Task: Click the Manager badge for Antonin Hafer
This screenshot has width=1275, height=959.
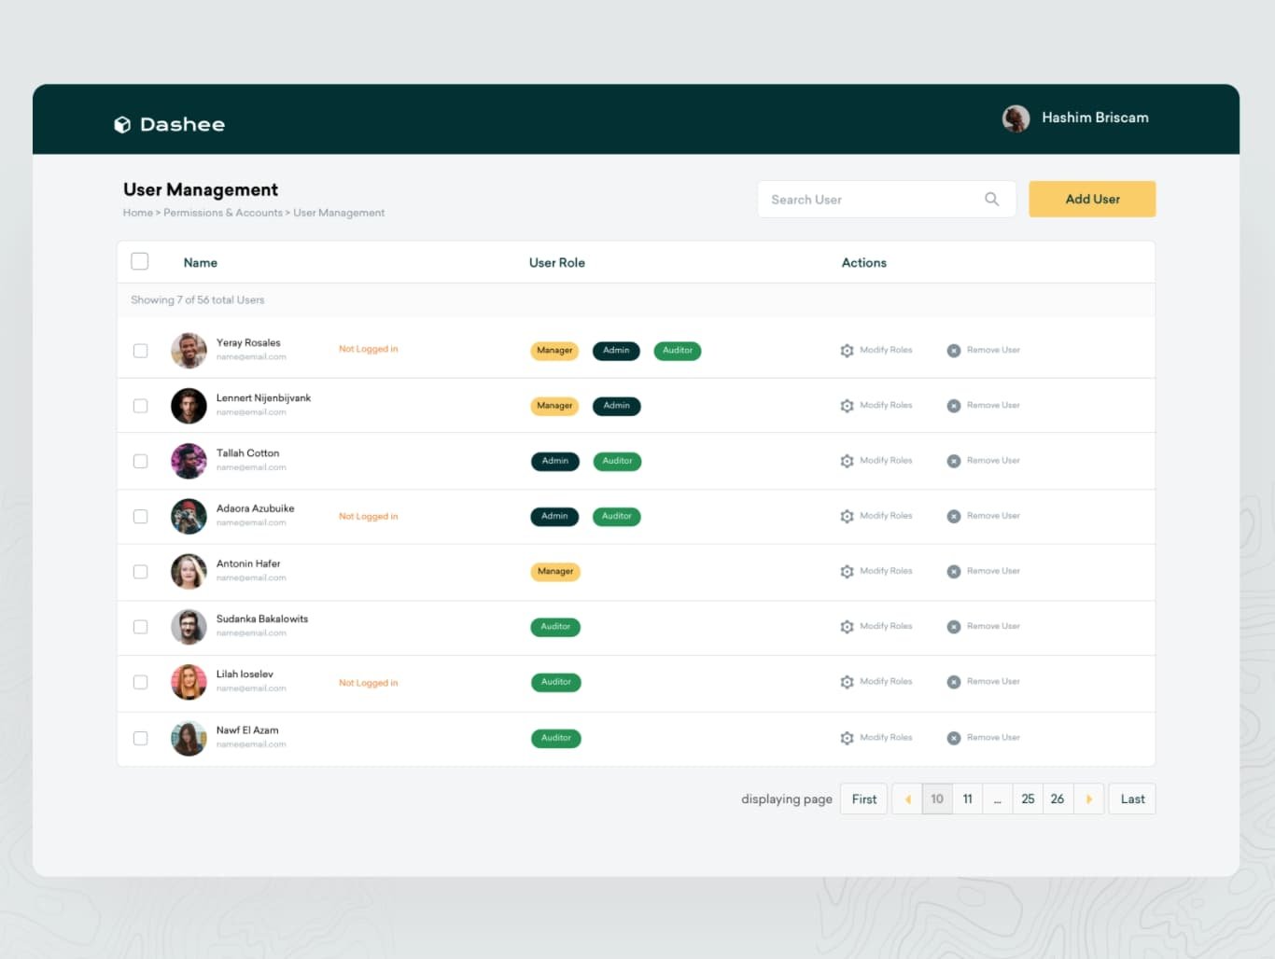Action: 555,572
